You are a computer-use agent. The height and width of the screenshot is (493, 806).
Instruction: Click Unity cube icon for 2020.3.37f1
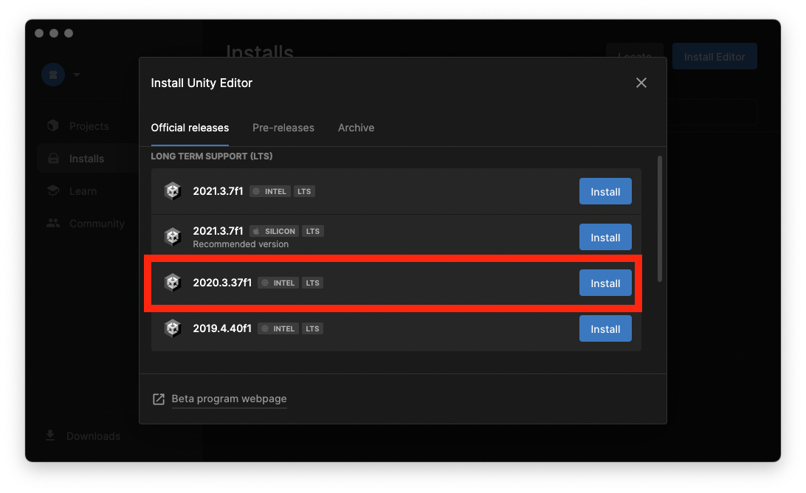173,283
